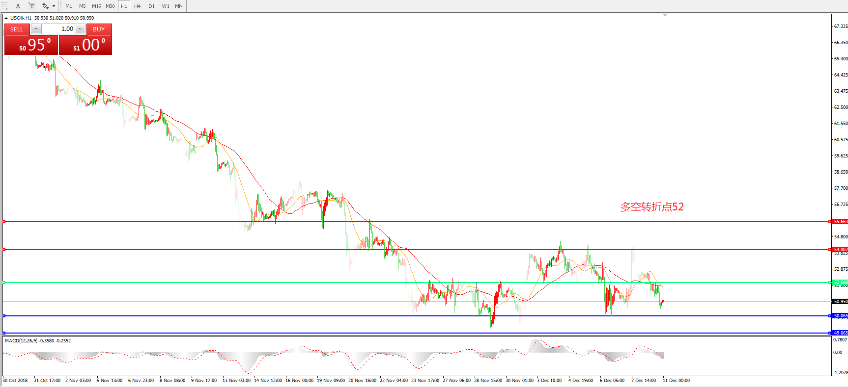Select the MN monthly timeframe
Viewport: 848px width, 387px height.
179,6
